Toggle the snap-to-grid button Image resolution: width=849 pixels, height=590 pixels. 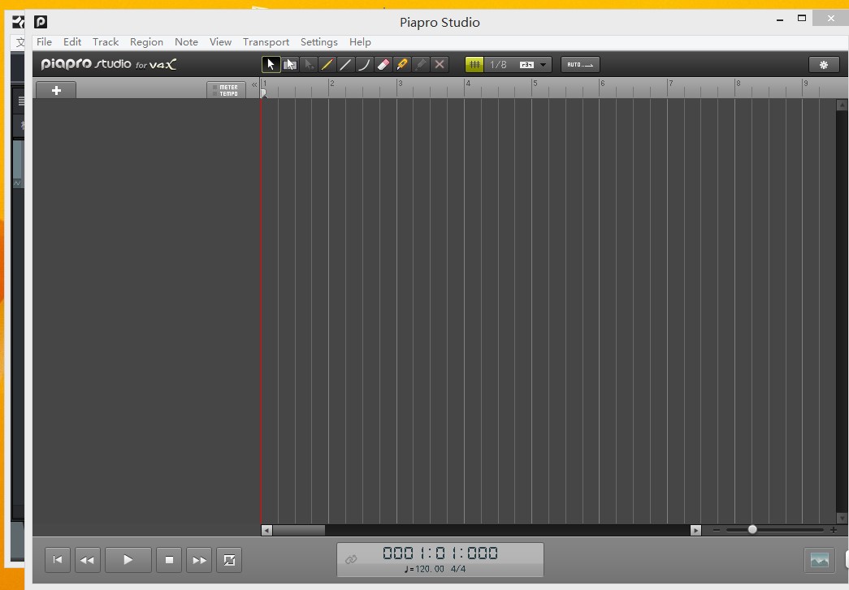pyautogui.click(x=474, y=65)
